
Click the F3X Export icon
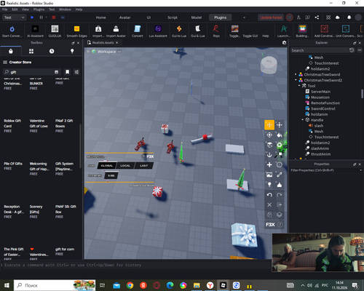point(280,204)
